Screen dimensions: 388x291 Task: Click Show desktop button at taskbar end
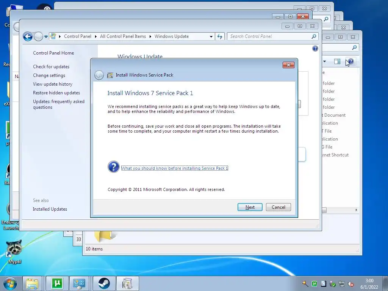(x=385, y=283)
